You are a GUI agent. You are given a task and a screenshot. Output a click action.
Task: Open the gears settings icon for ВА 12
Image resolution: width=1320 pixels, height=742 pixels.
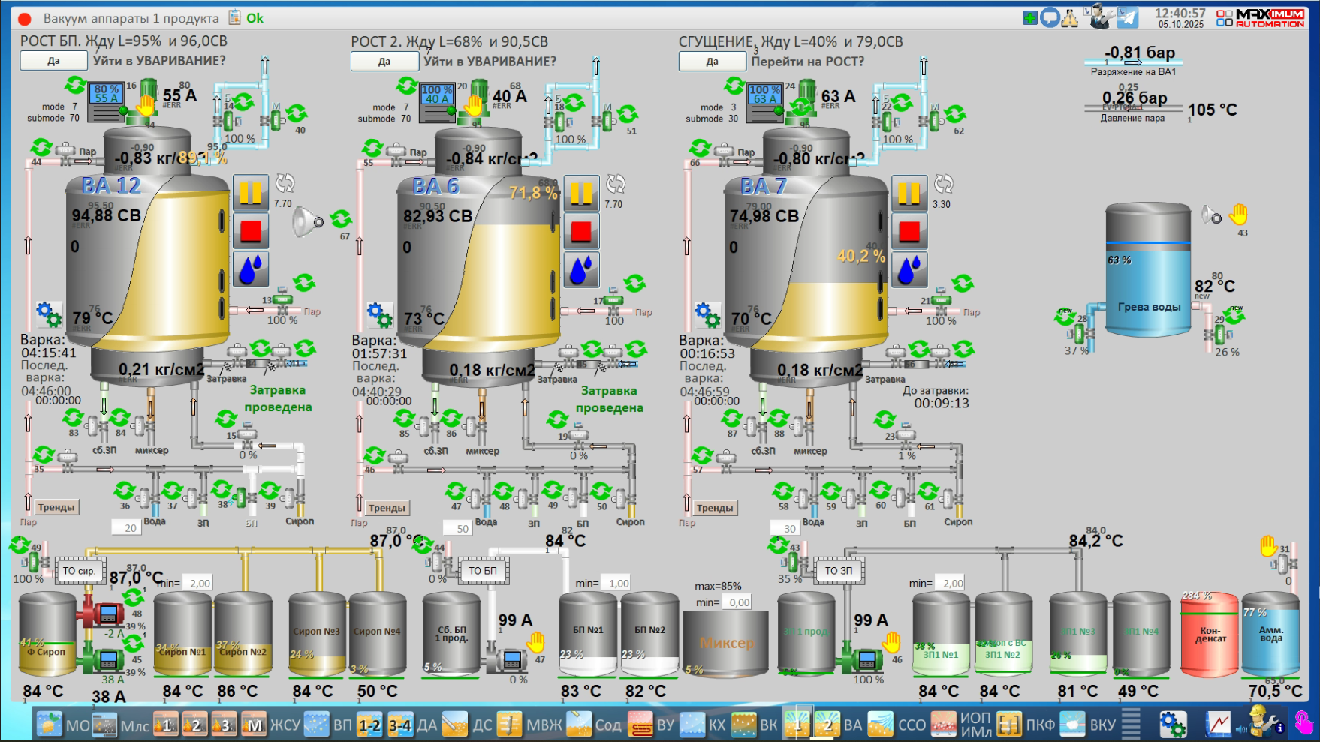[49, 314]
